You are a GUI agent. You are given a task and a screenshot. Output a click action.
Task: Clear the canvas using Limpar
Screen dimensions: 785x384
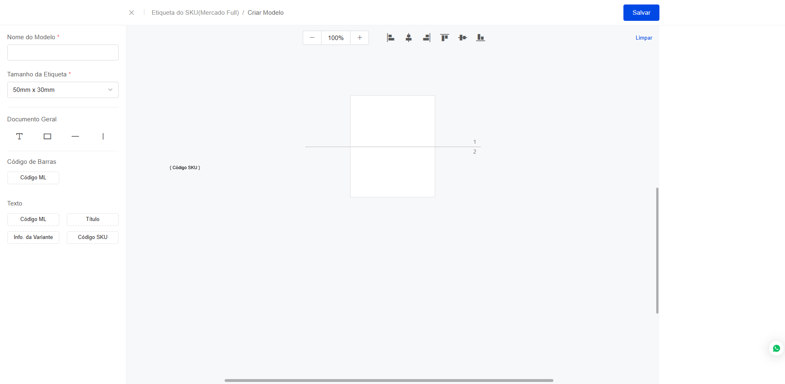(x=644, y=38)
